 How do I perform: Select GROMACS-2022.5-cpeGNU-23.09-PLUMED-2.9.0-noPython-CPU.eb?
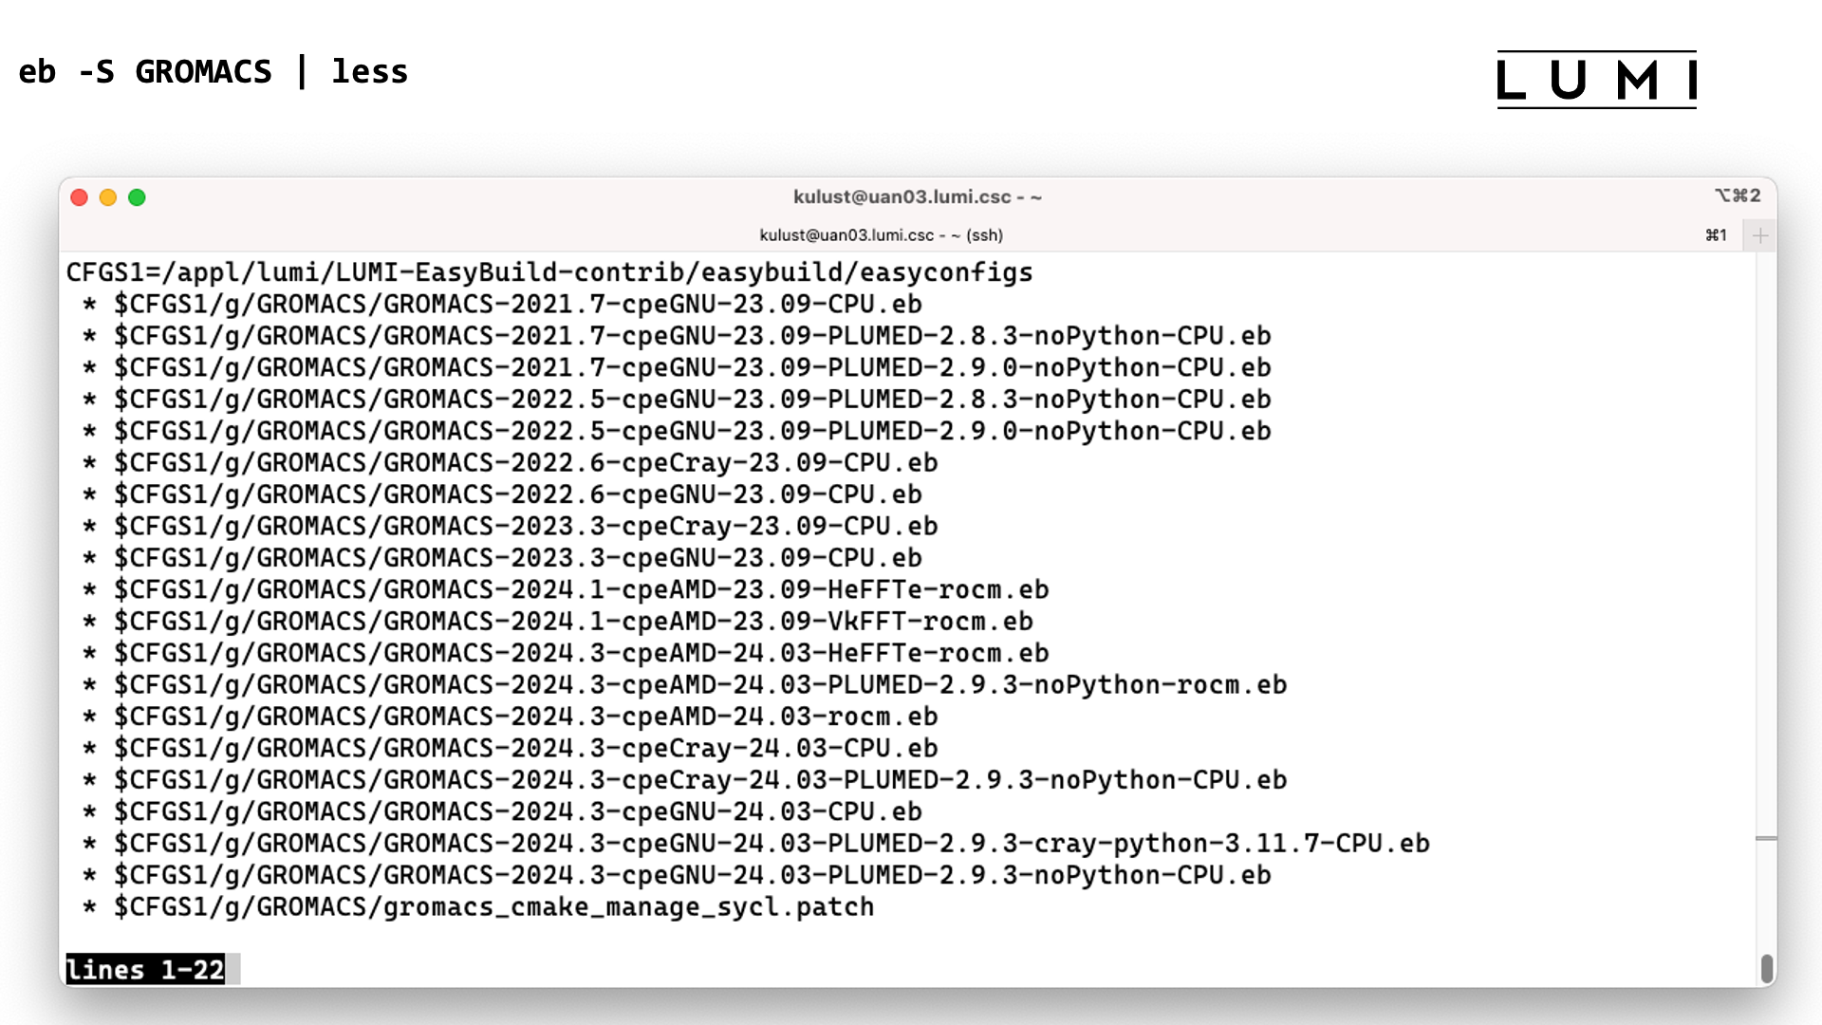pyautogui.click(x=694, y=431)
